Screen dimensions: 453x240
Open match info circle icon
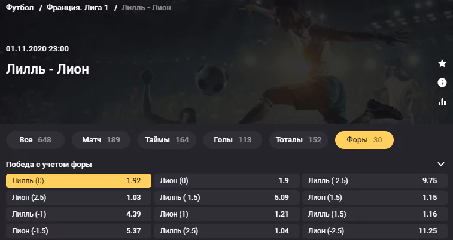click(442, 83)
